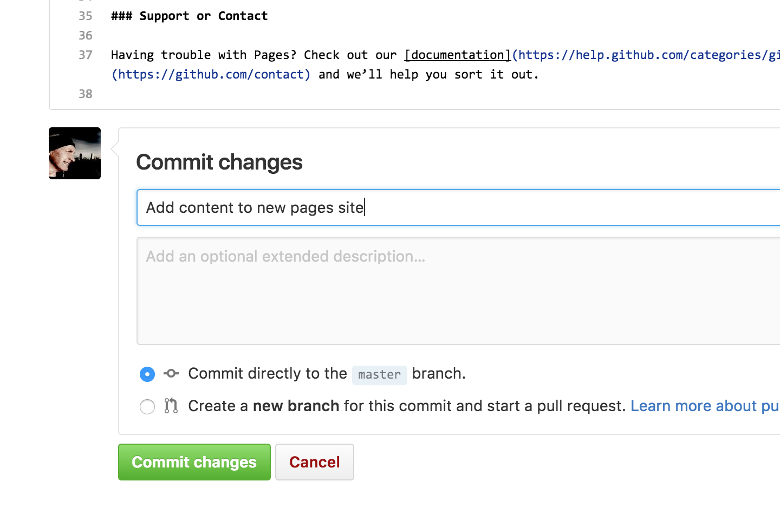Viewport: 780px width, 520px height.
Task: Click the pull request icon beside new branch option
Action: 171,405
